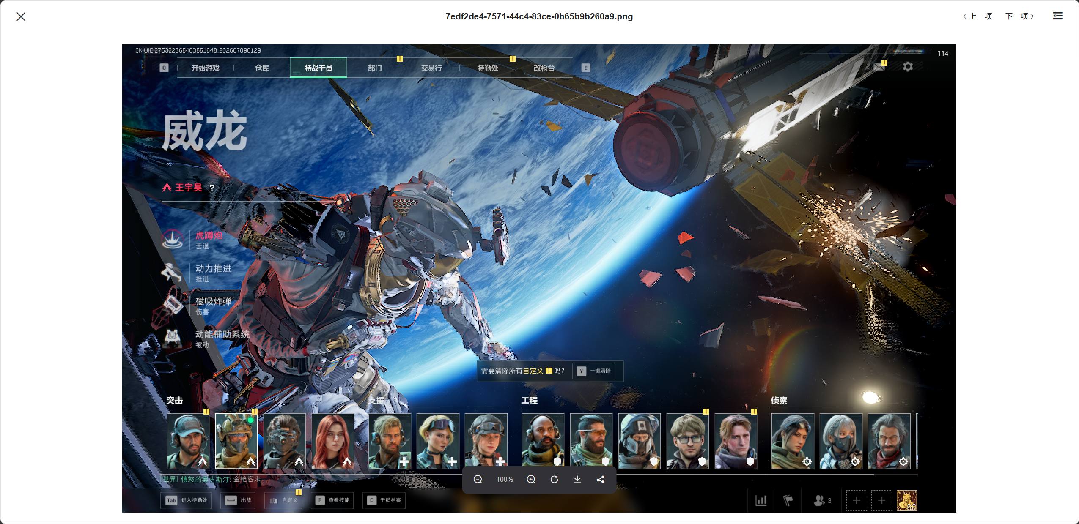This screenshot has width=1079, height=524.
Task: Click the question mark beside 王宇昊
Action: (x=212, y=188)
